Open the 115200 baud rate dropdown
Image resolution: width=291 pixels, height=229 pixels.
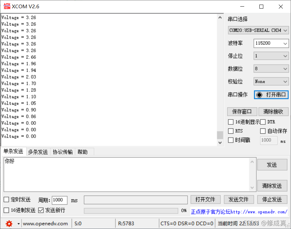coord(271,43)
